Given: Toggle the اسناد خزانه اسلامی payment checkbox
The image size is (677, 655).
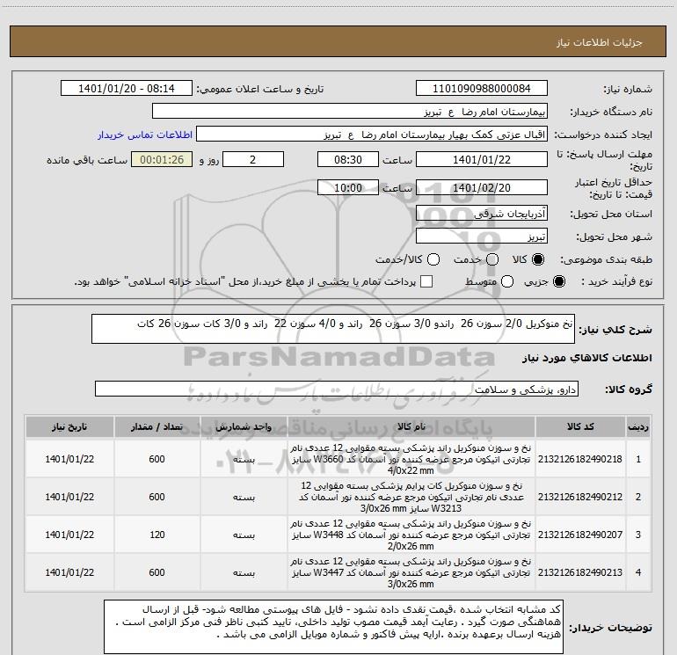Looking at the screenshot, I should pos(426,282).
